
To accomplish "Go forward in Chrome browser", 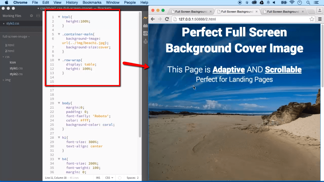I will 160,19.
